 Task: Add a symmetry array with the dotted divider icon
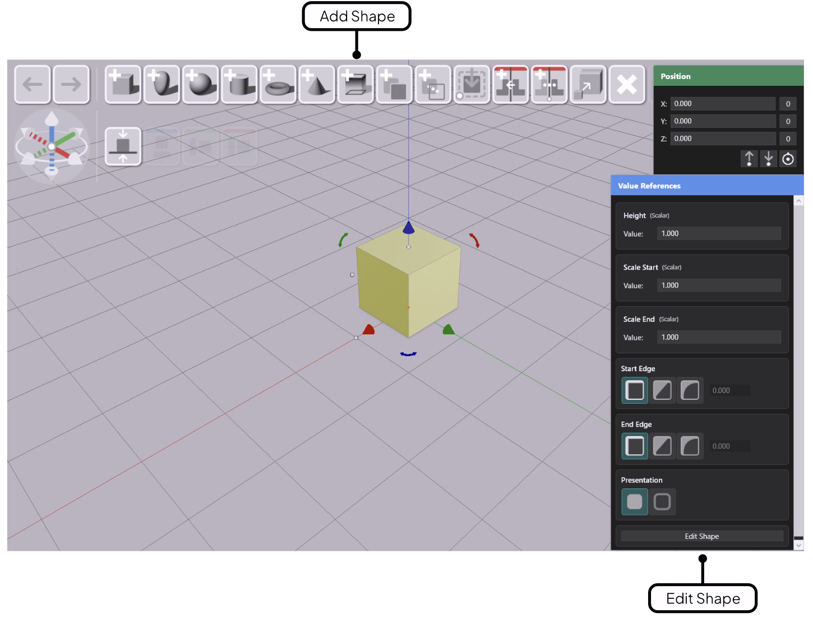(x=549, y=85)
